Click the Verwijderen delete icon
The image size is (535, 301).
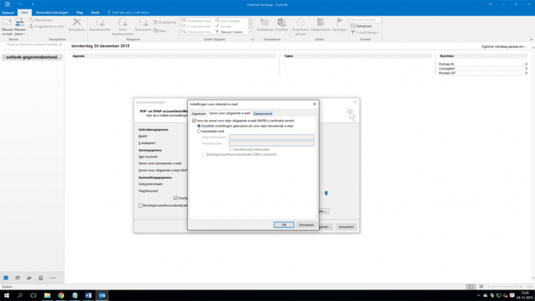[x=76, y=25]
